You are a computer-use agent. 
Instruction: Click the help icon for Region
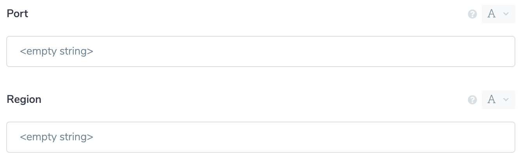point(472,100)
